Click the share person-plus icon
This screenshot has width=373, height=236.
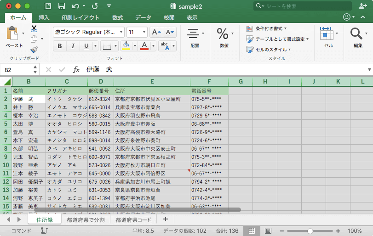[363, 6]
